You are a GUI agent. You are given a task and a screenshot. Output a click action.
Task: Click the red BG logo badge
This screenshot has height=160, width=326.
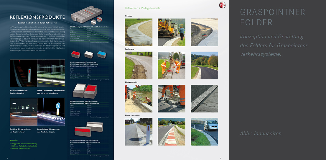[x=222, y=5]
